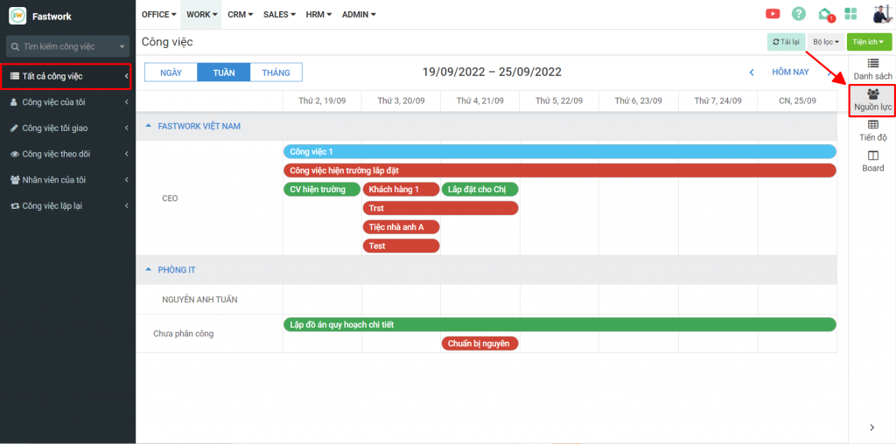Jump to today with HÔM NAY
The width and height of the screenshot is (896, 444).
789,73
